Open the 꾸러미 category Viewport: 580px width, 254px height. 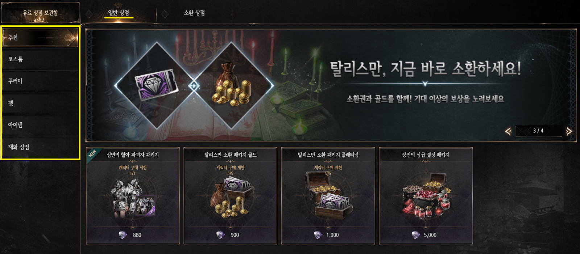coord(40,81)
